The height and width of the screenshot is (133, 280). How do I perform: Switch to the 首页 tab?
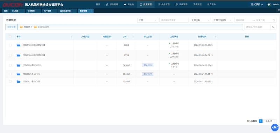pyautogui.click(x=6, y=11)
